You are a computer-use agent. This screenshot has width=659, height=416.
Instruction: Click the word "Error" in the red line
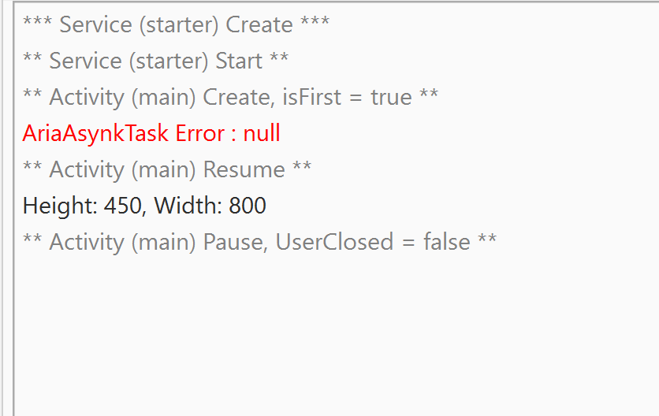(199, 133)
